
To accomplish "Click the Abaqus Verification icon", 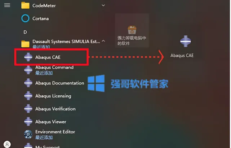I will 28,109.
